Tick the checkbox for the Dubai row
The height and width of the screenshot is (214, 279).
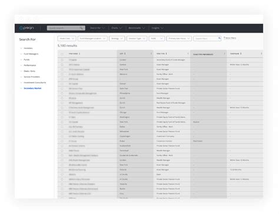pyautogui.click(x=62, y=141)
